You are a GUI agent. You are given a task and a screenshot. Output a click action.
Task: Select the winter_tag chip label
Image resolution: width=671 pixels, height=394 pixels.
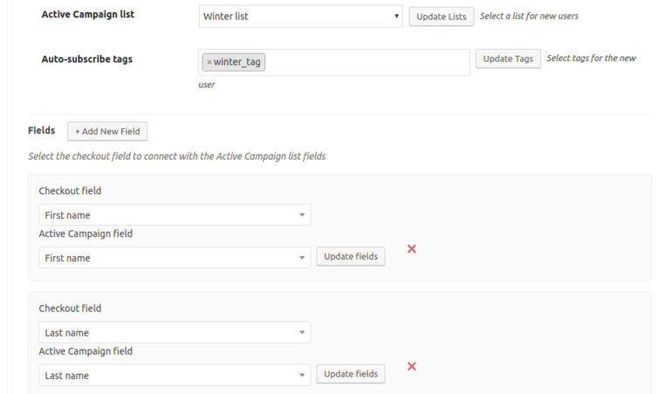tap(237, 62)
